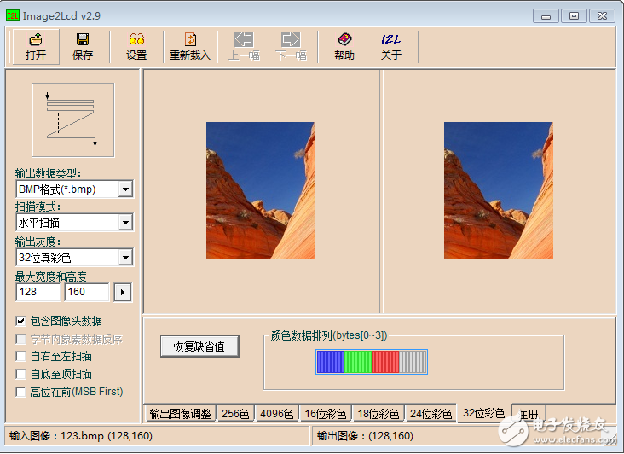This screenshot has width=624, height=454.
Task: Click the max width field showing 128
Action: tap(38, 293)
